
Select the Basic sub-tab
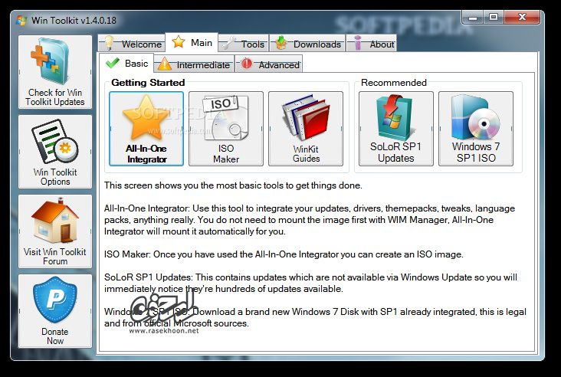[126, 64]
